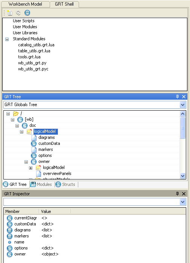The image size is (190, 263).
Task: Close the GRT Tree panel
Action: pyautogui.click(x=184, y=97)
